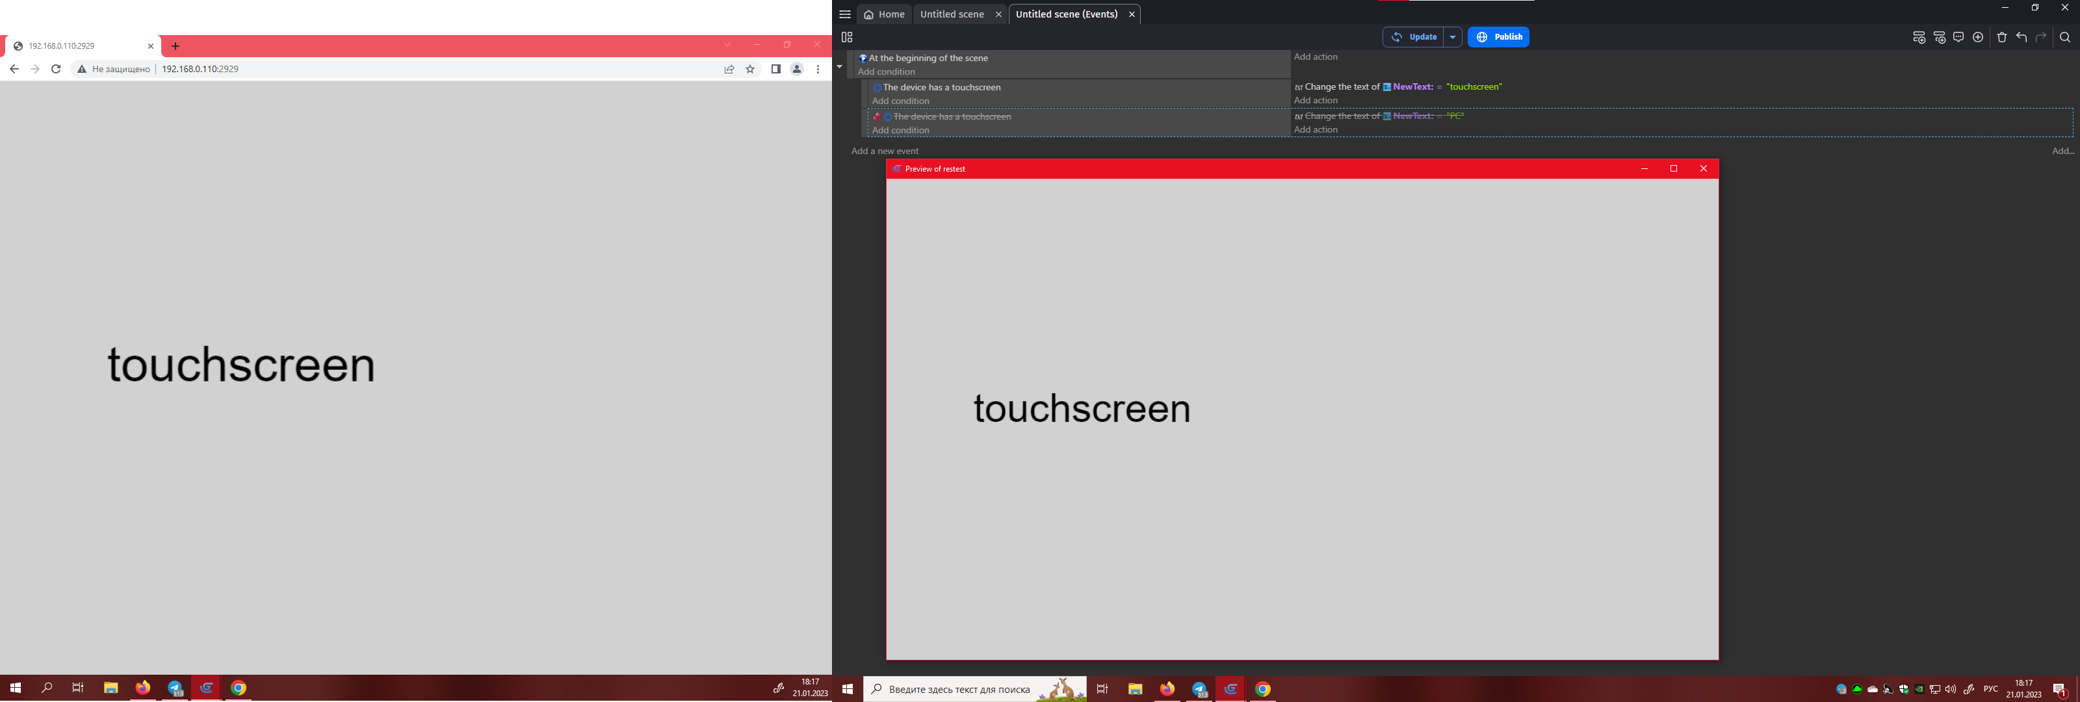Open the hamburger menu in GDevelop
The image size is (2080, 702).
[844, 14]
